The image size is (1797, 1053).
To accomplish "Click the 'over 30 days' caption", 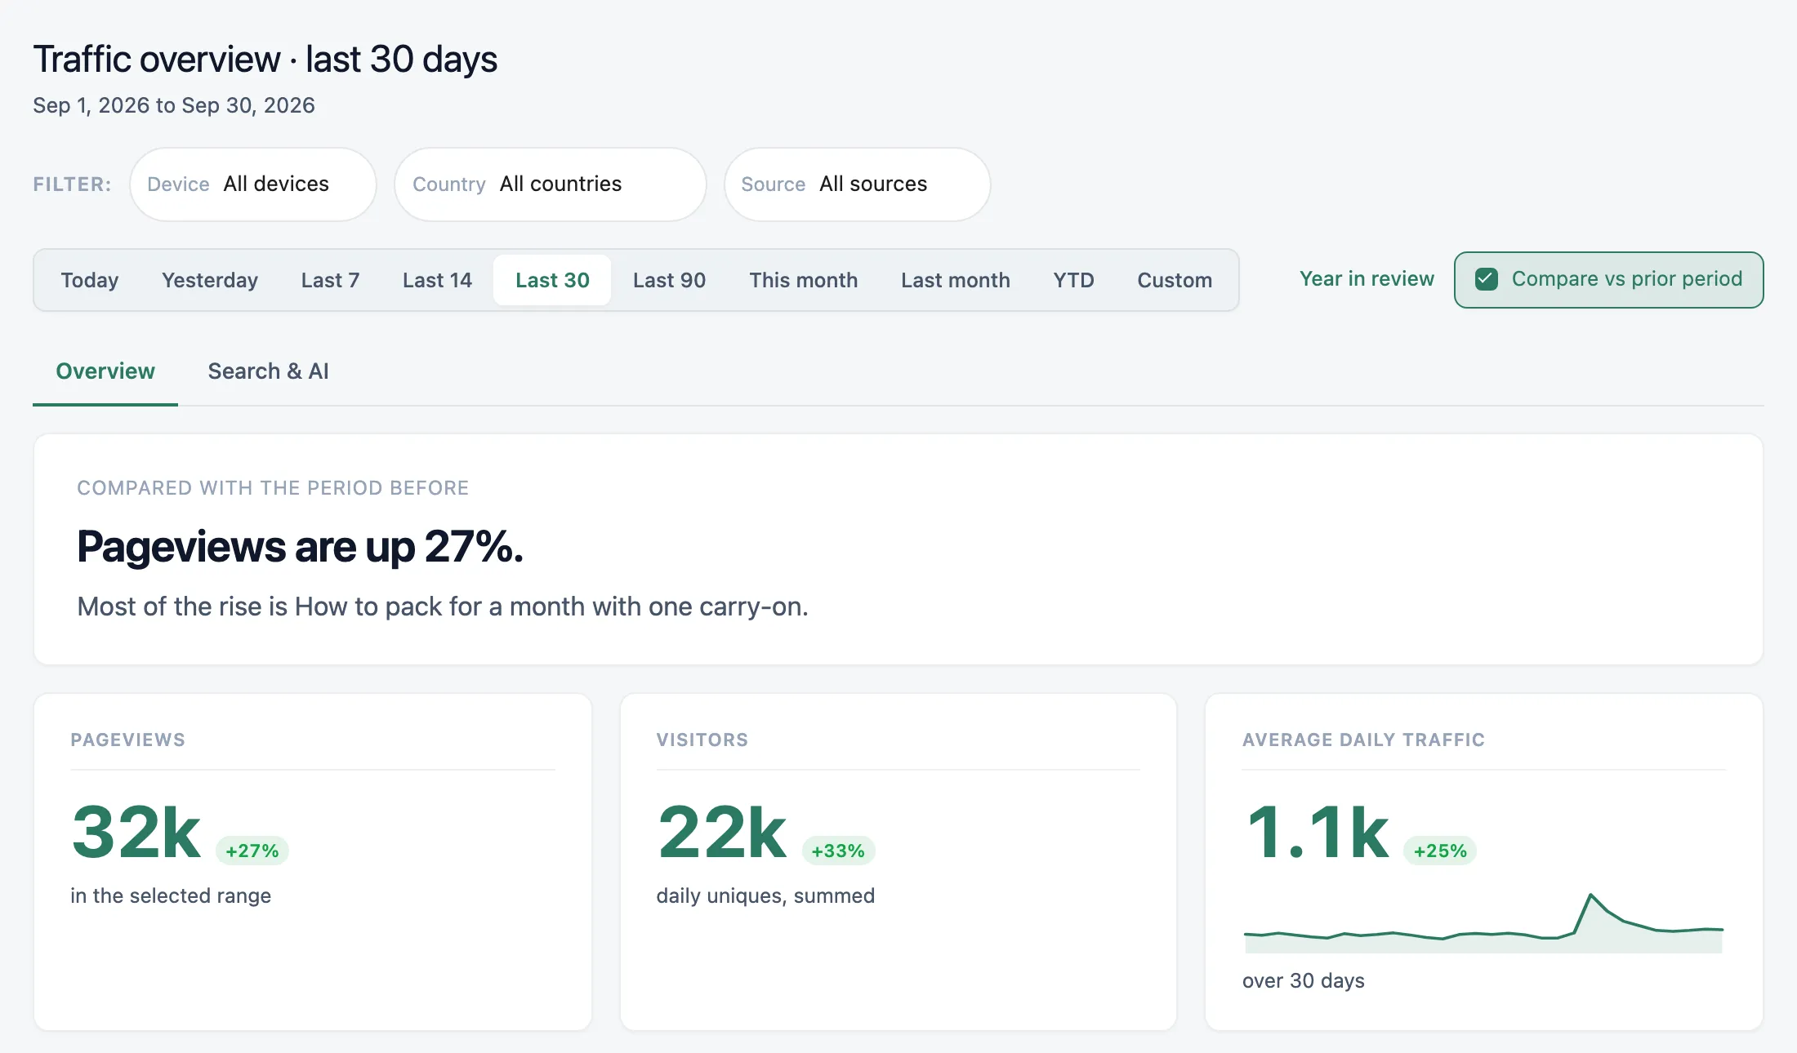I will click(x=1304, y=980).
